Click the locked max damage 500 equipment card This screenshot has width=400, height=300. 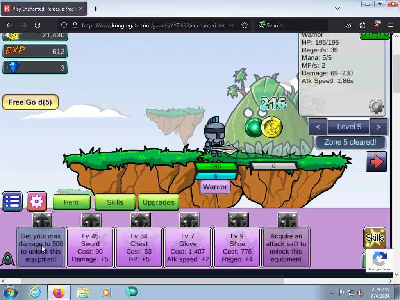pyautogui.click(x=41, y=247)
